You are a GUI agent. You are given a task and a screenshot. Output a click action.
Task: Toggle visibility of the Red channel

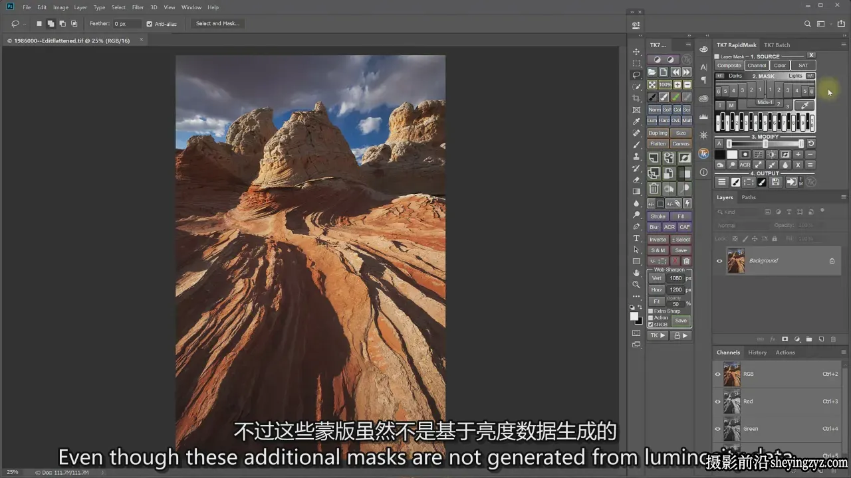(x=717, y=401)
